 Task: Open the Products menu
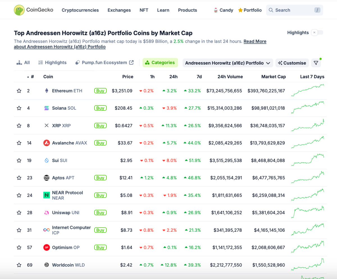click(188, 10)
